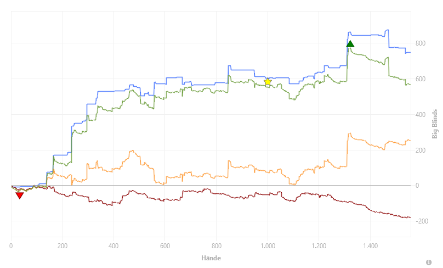The image size is (443, 268).
Task: Click the Hände x-axis title
Action: tap(211, 258)
